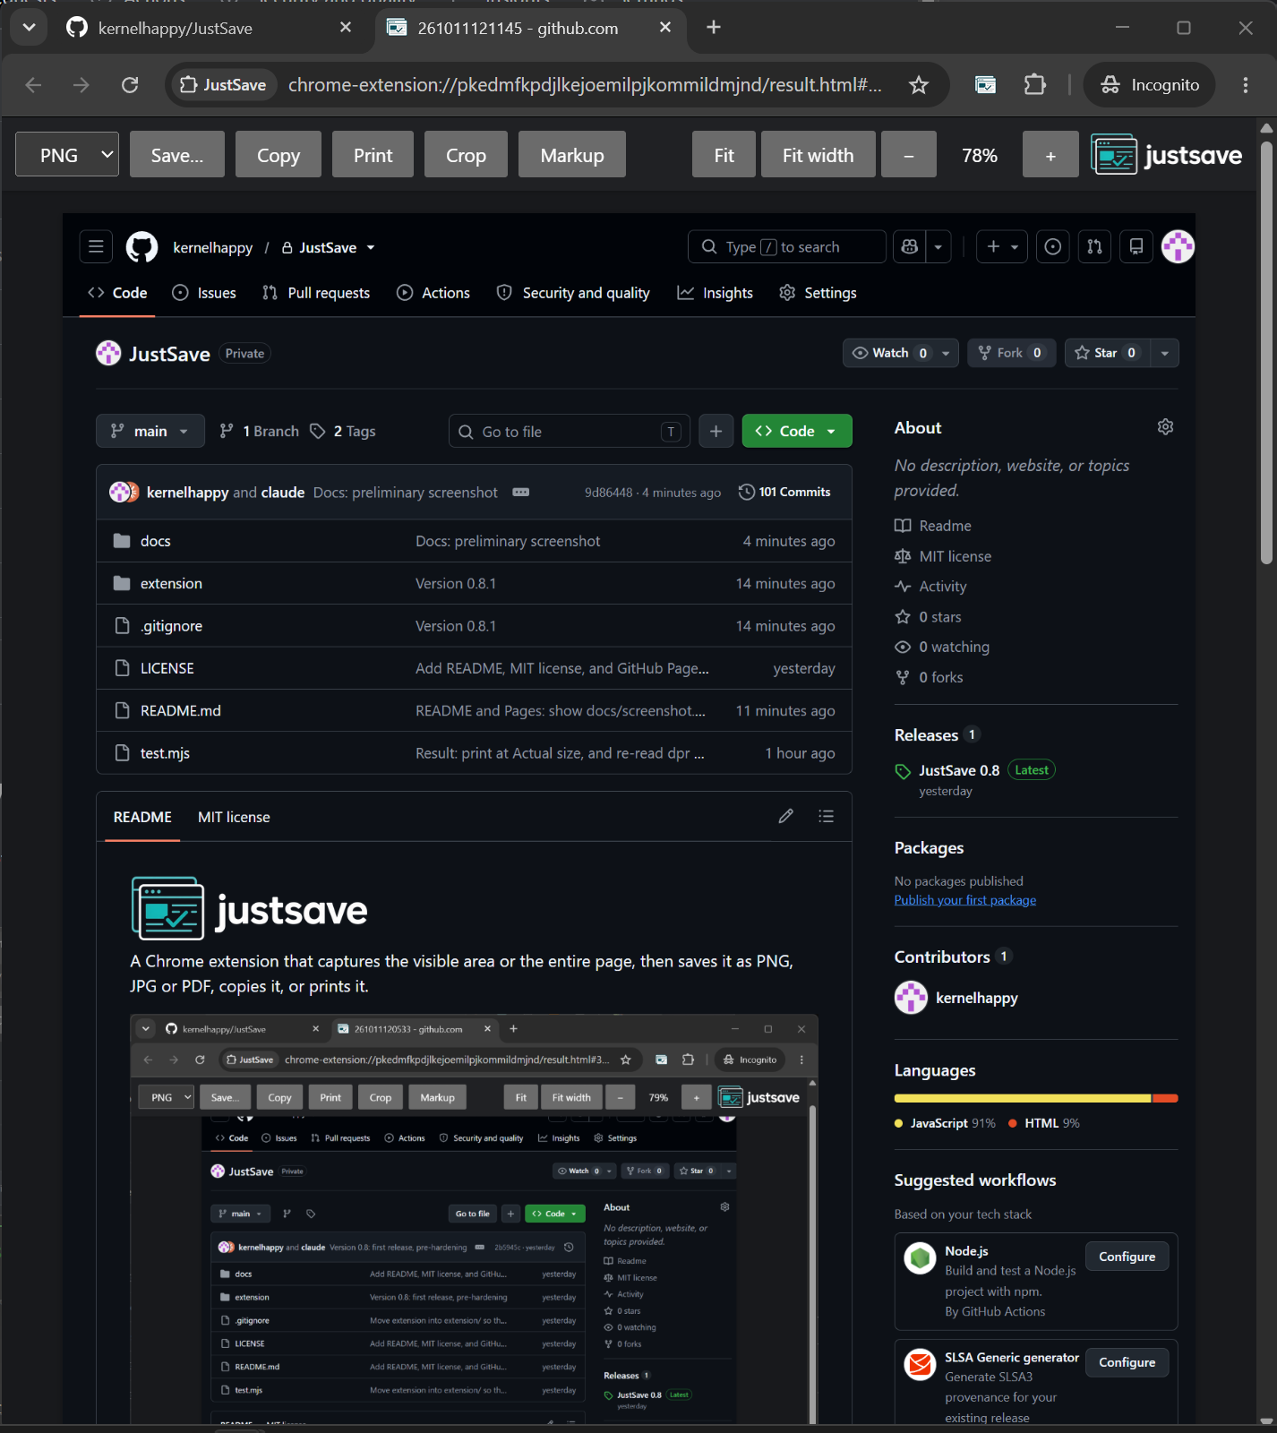Click the red HTML language bar segment
The width and height of the screenshot is (1277, 1433).
1165,1098
